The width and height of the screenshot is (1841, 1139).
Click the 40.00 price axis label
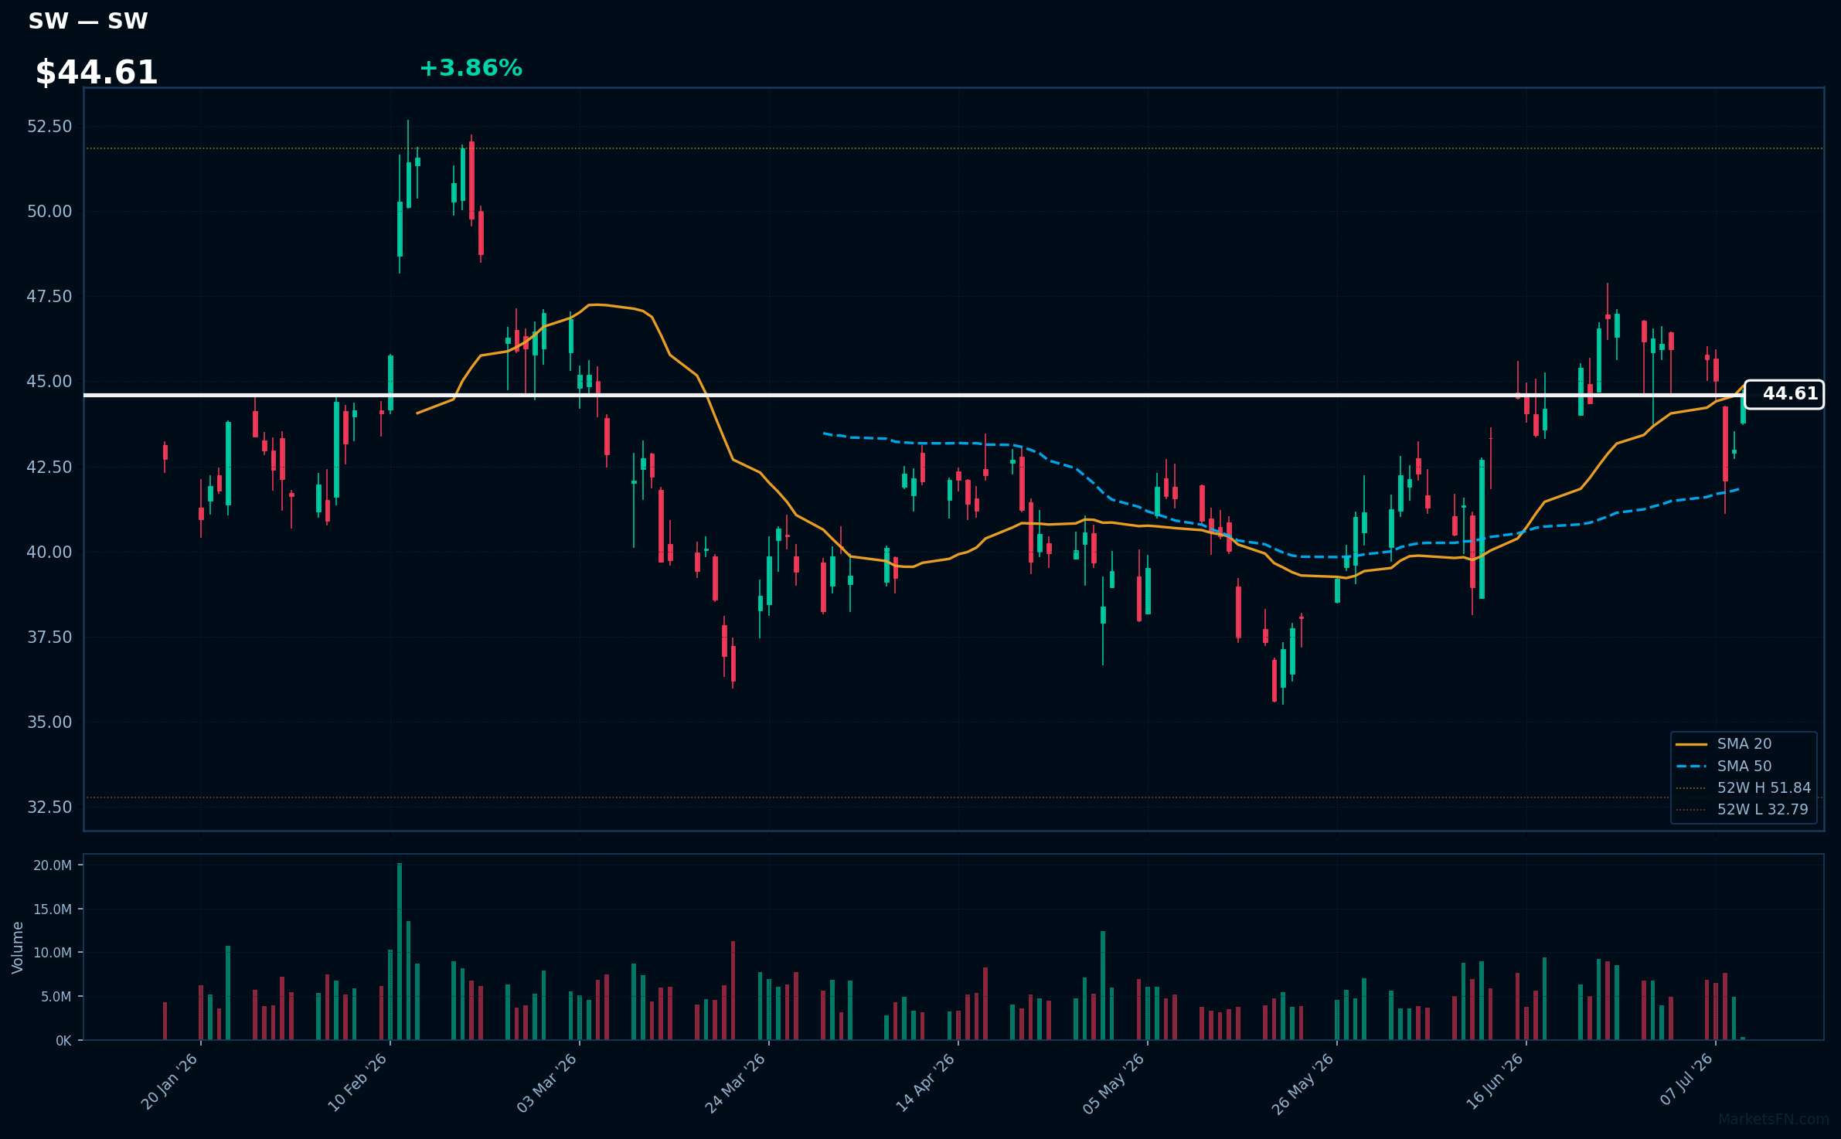49,552
